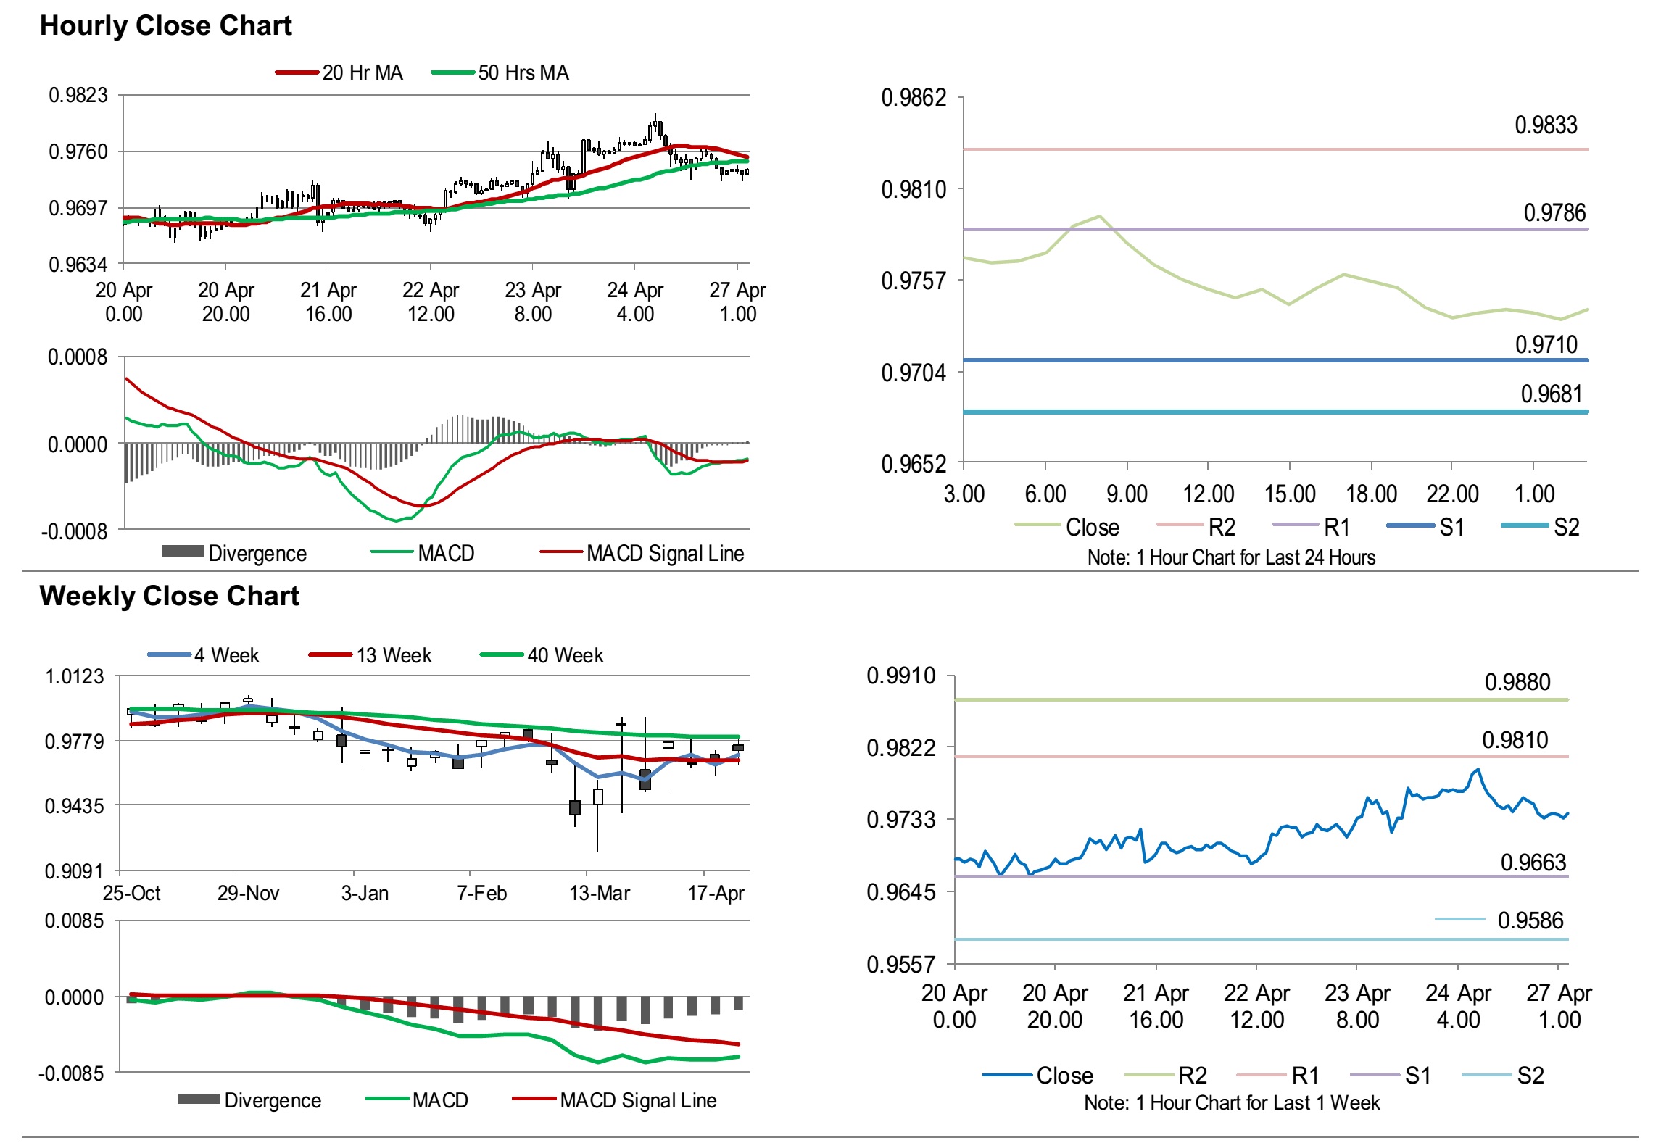1661x1143 pixels.
Task: Click the 0.9786 R1 level label
Action: [1554, 213]
